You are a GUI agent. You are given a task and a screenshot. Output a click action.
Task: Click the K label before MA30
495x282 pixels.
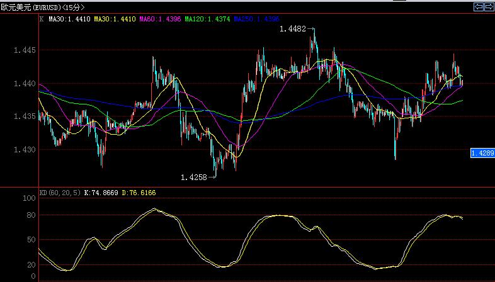coord(42,20)
